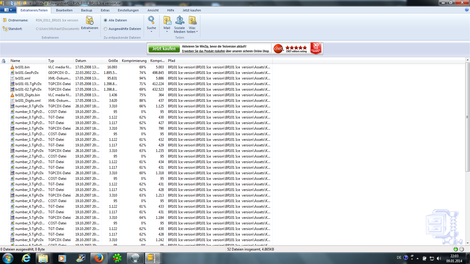
Task: Sort files by the Datum column header
Action: click(x=88, y=61)
